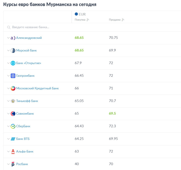Expand the Александровский row chevron

point(8,38)
